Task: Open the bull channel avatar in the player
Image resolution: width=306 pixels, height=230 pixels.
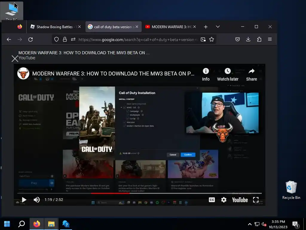Action: (x=23, y=74)
